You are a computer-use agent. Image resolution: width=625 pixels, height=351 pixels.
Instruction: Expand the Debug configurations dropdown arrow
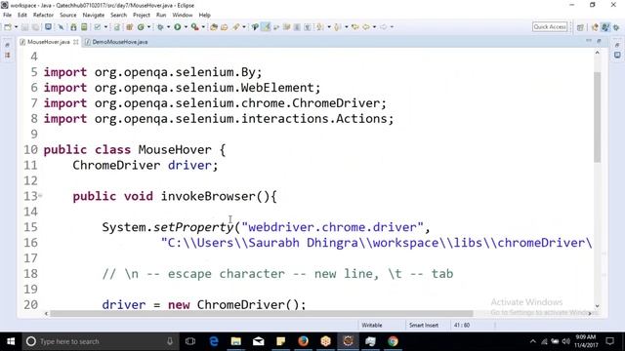click(168, 27)
